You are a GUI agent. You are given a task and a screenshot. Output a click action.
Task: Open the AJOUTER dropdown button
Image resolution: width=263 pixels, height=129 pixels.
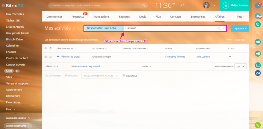[240, 28]
